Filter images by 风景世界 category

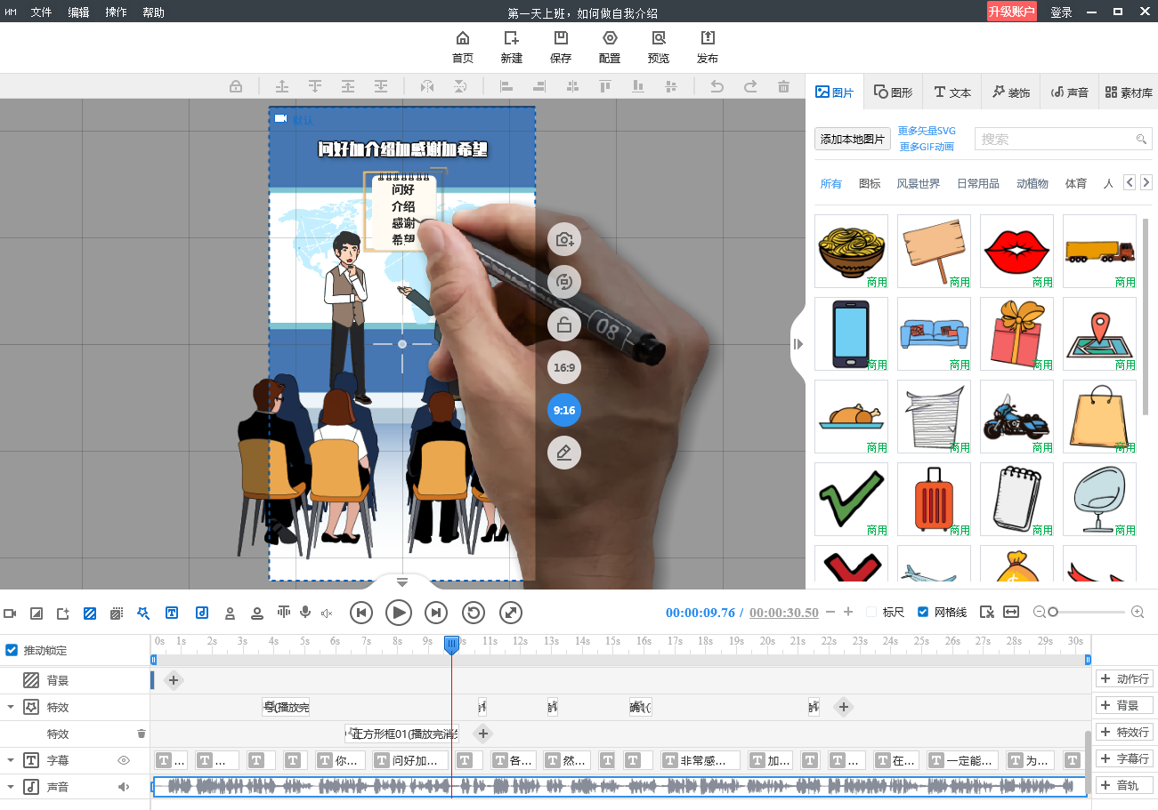[918, 183]
